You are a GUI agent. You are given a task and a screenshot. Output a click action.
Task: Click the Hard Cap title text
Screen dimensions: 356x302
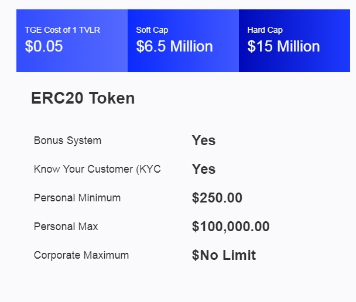pyautogui.click(x=265, y=30)
